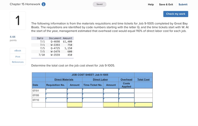This screenshot has height=126, width=198.
Task: Select yellow Total Cost grand total cell
Action: pos(143,105)
